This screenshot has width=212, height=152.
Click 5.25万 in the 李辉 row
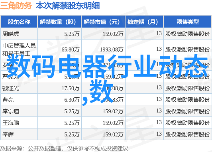coord(72,134)
